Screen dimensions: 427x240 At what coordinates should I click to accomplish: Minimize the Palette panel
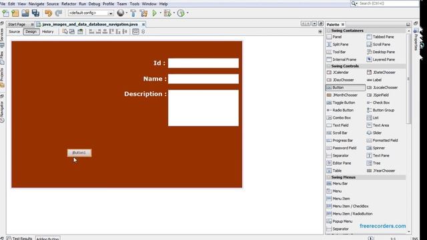(408, 25)
